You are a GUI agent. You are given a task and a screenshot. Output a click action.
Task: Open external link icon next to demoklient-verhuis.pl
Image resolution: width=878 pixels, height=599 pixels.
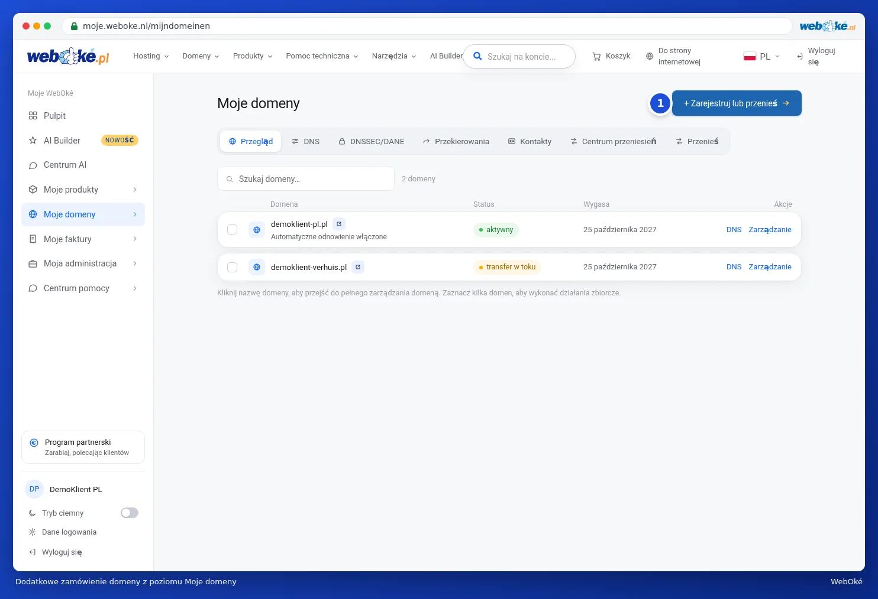click(x=358, y=267)
